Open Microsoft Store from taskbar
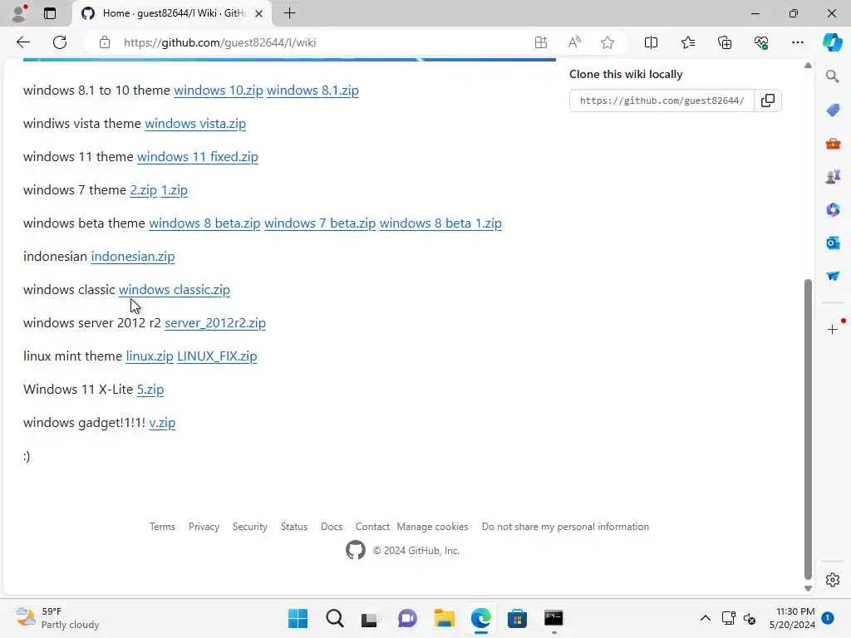Screen dimensions: 851x638 (517, 618)
